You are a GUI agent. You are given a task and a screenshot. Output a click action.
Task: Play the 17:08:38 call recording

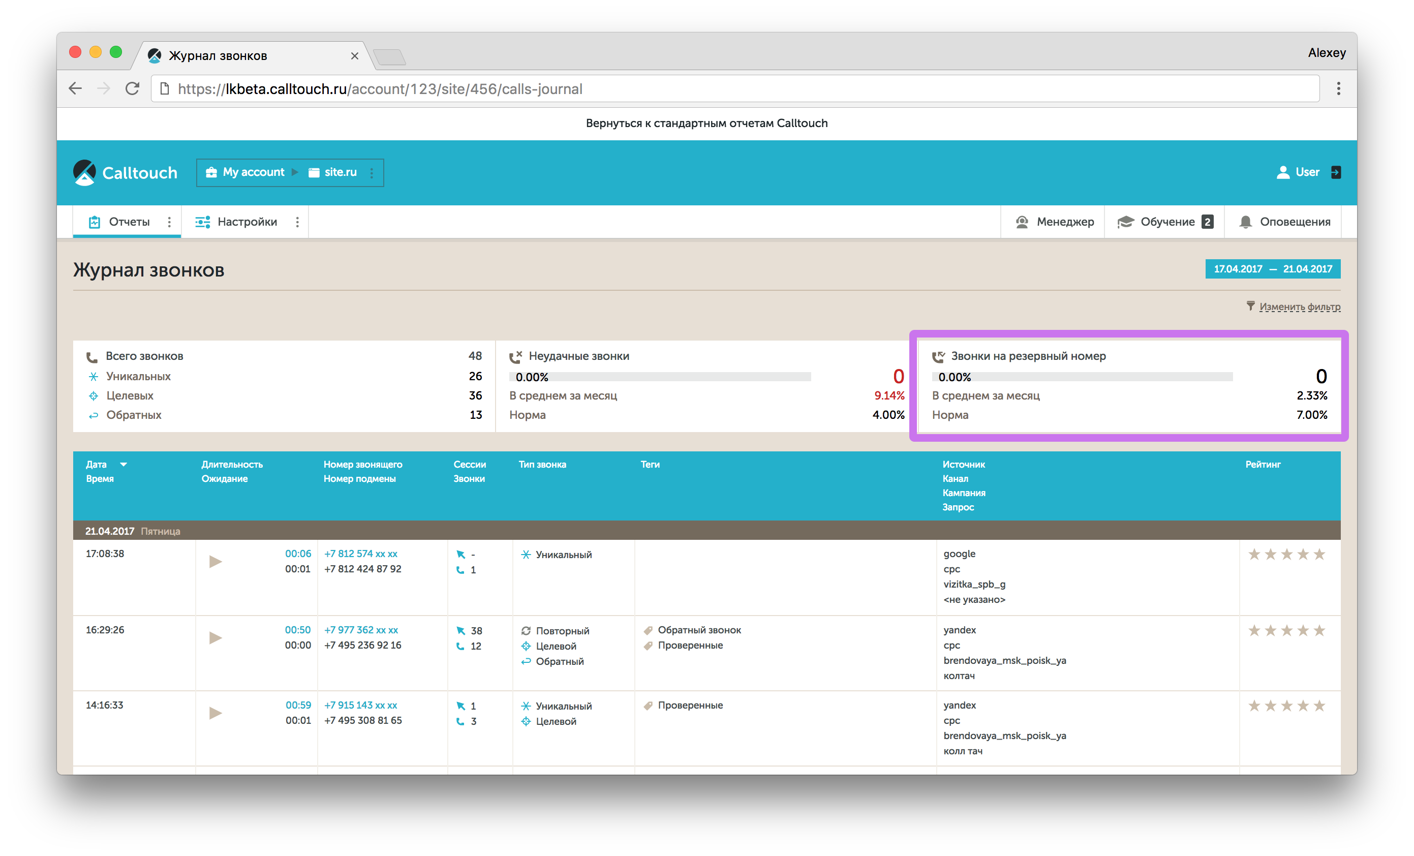coord(215,561)
